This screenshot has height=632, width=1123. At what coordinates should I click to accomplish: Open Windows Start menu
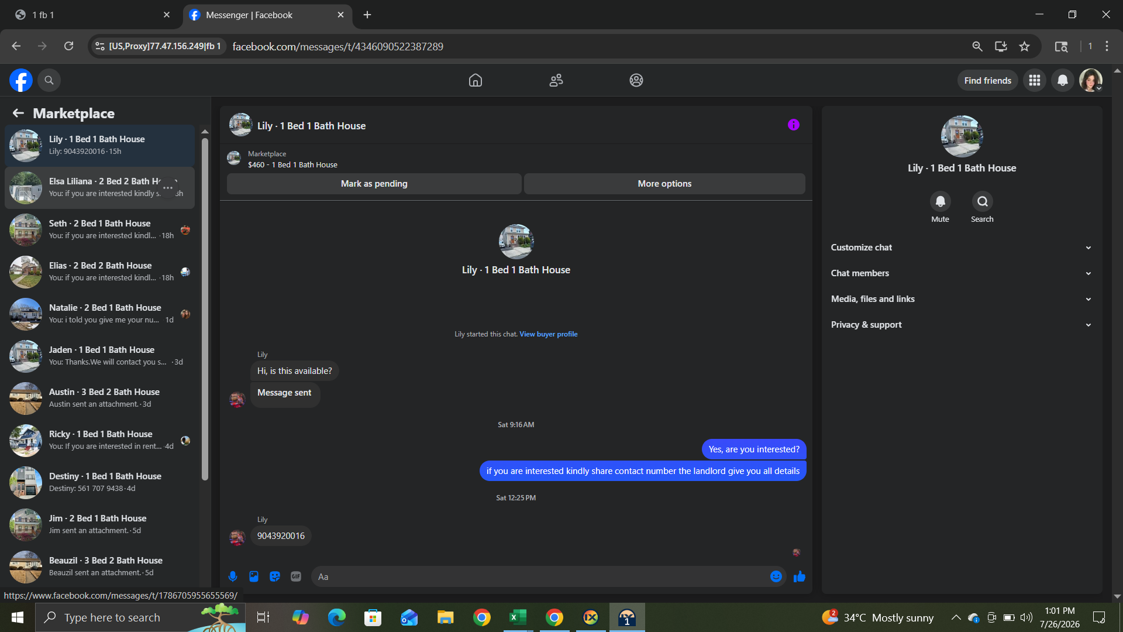pos(18,617)
